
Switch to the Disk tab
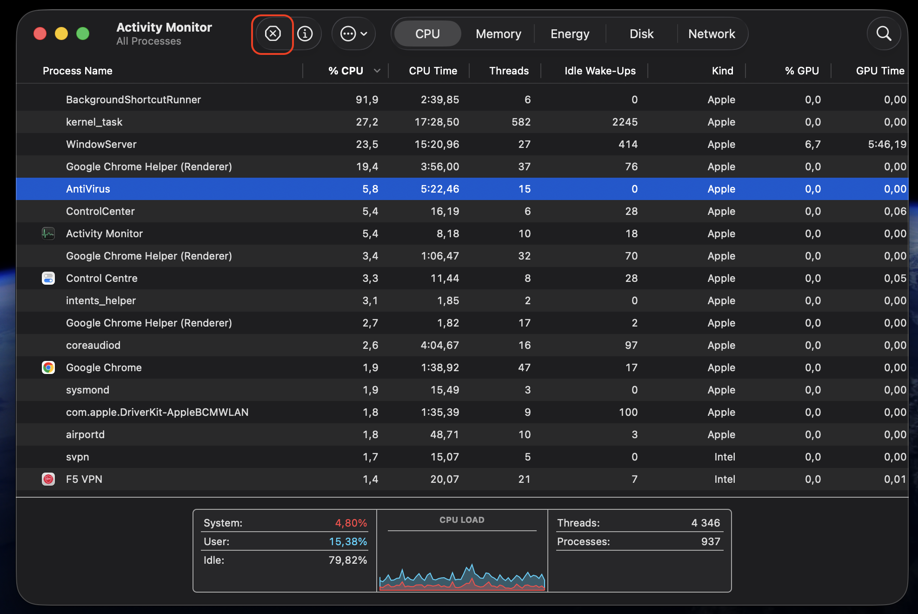point(641,34)
